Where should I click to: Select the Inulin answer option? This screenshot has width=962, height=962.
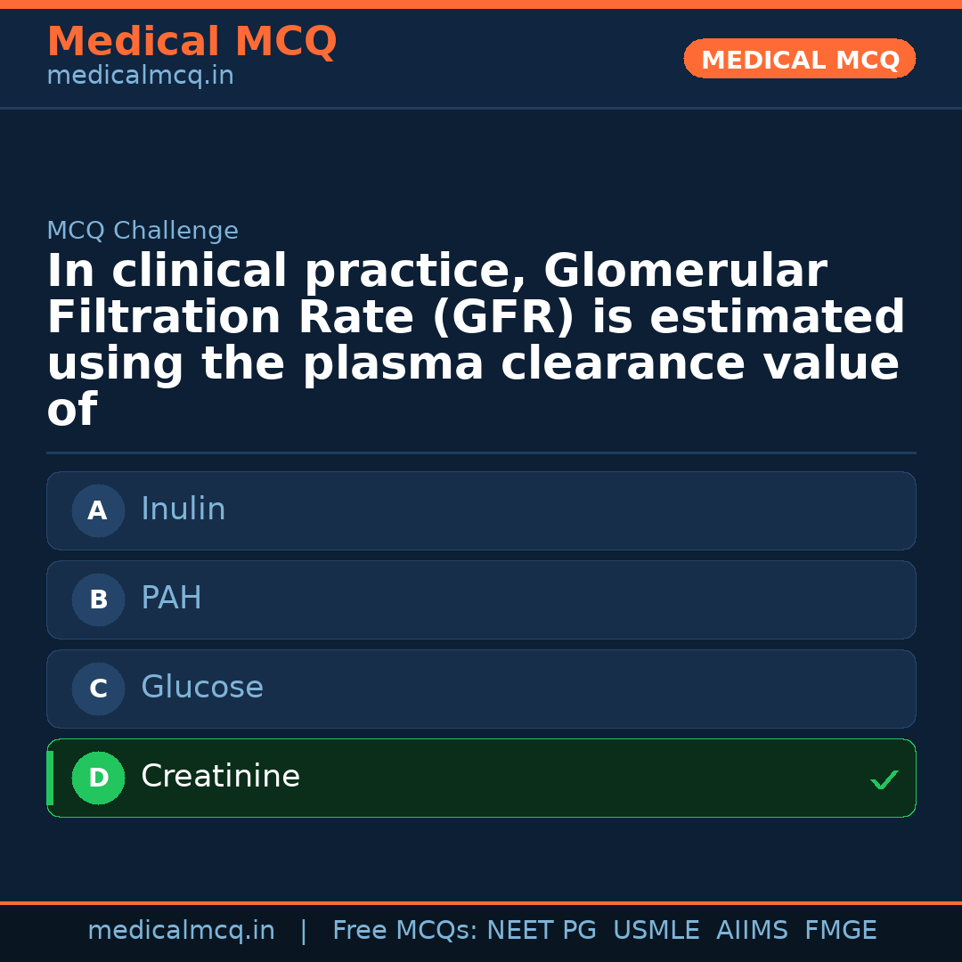click(481, 510)
